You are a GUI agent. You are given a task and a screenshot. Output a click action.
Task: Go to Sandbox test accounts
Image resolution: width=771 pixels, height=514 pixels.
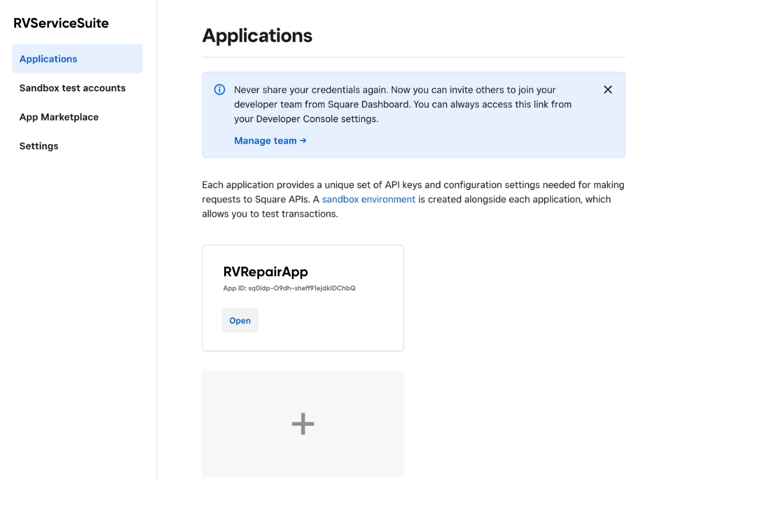click(x=73, y=88)
